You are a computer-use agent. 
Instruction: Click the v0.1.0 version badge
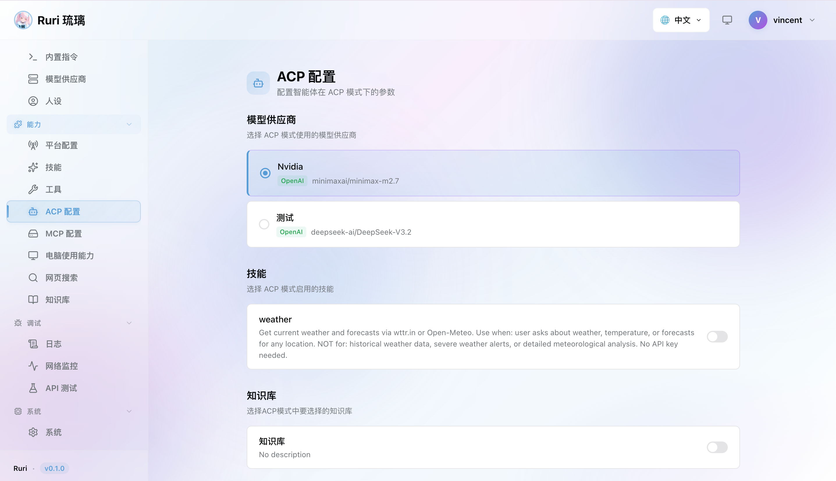point(55,468)
